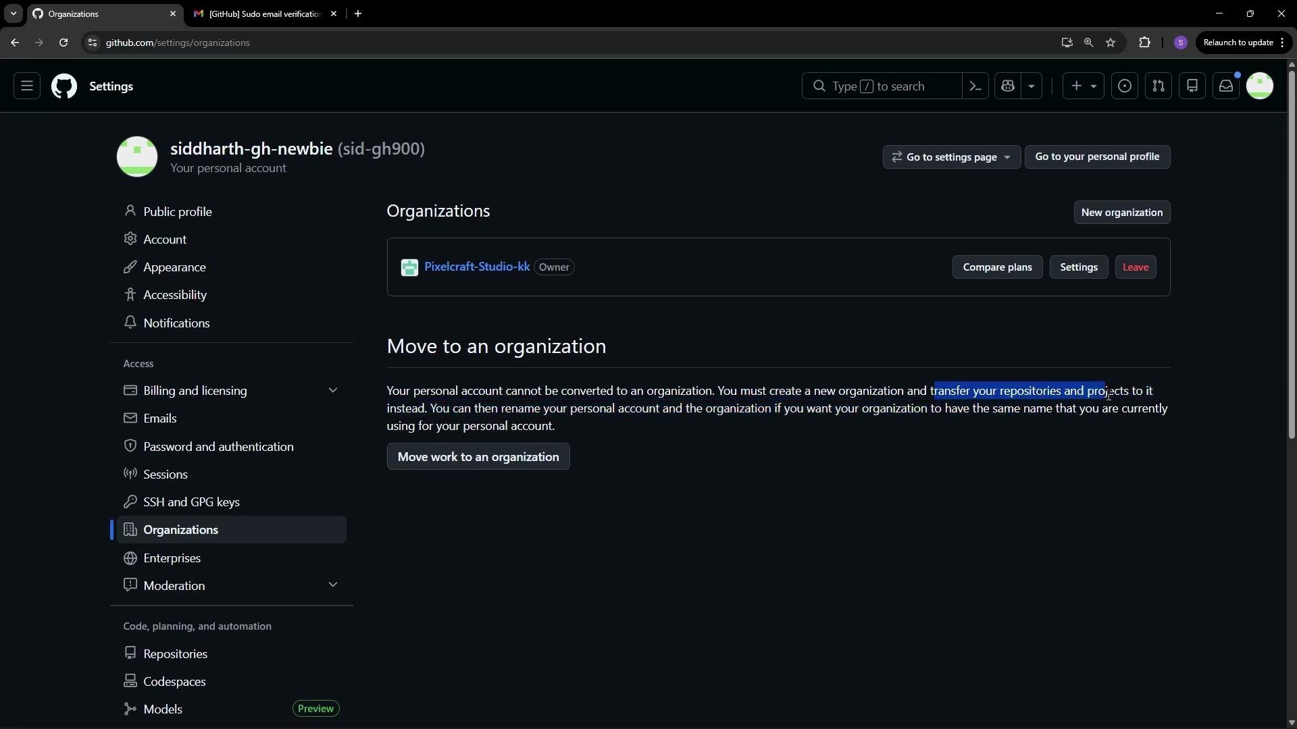1297x729 pixels.
Task: Click Move work to an organization
Action: [x=478, y=457]
